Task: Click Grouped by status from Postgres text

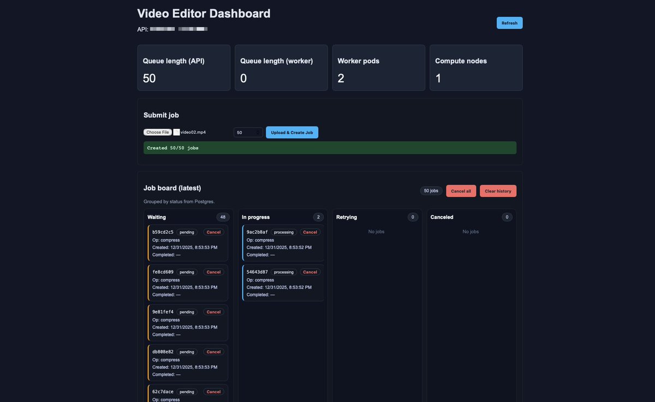Action: pyautogui.click(x=179, y=201)
